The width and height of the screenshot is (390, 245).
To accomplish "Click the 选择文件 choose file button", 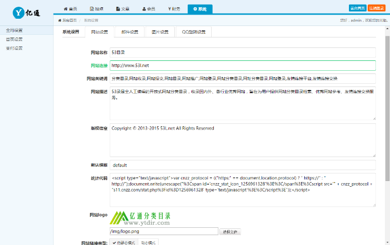I will click(x=230, y=232).
